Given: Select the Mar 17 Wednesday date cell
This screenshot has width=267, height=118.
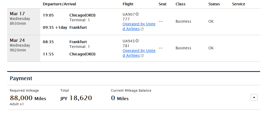Looking at the screenshot, I should 20,19.
